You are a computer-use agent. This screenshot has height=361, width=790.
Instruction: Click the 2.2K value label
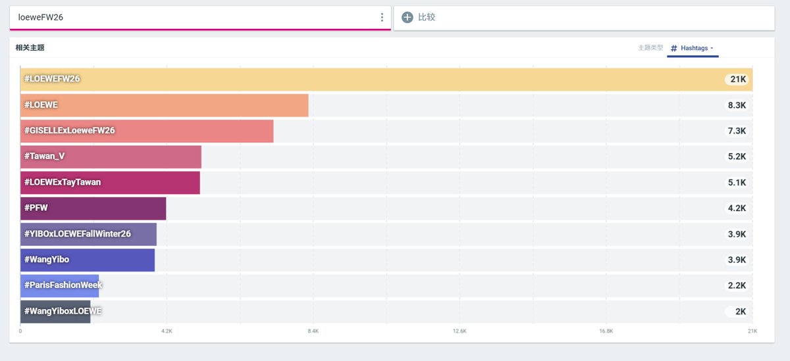737,285
